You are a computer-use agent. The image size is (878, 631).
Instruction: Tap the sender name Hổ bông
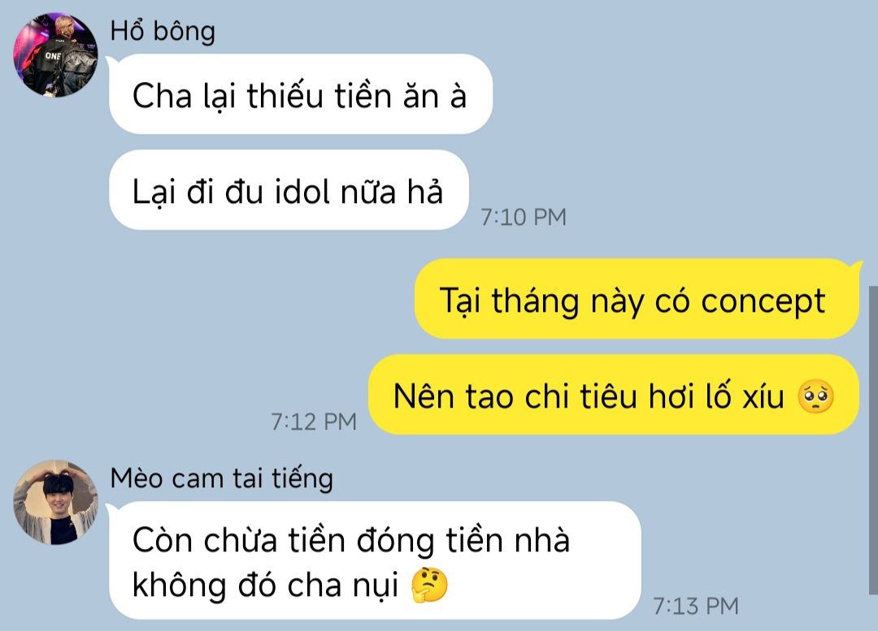(163, 31)
